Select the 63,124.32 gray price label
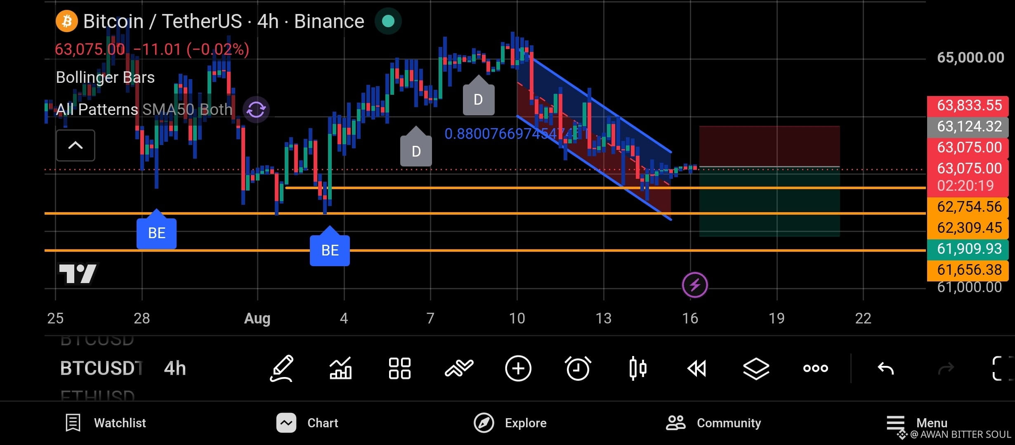 pyautogui.click(x=968, y=126)
